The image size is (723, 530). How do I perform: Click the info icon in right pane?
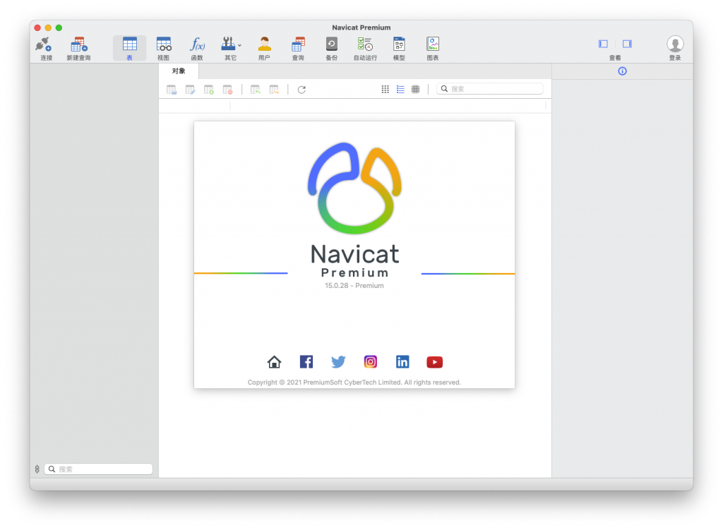pyautogui.click(x=623, y=71)
